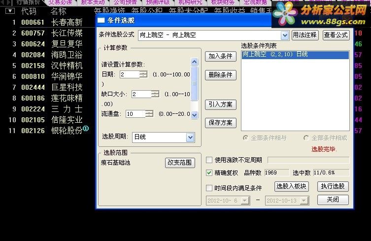This screenshot has width=371, height=241.
Task: Enable the 时间段内满足条件 checkbox
Action: click(x=209, y=188)
